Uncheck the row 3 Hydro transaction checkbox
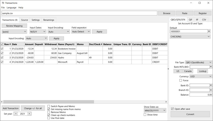The height and width of the screenshot is (121, 213). 2,58
